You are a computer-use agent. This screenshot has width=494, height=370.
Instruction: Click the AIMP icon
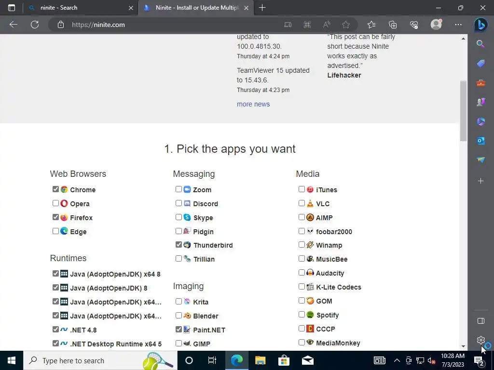click(310, 217)
